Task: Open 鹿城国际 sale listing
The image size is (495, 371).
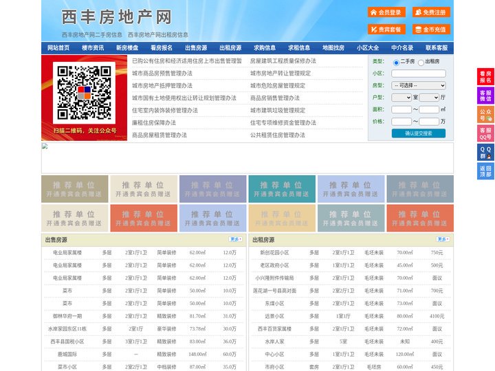Action: click(x=67, y=355)
